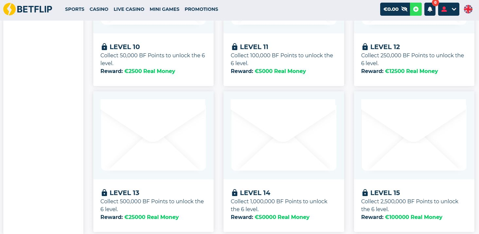The image size is (479, 234).
Task: Click the €0.00 balance amount
Action: (391, 9)
